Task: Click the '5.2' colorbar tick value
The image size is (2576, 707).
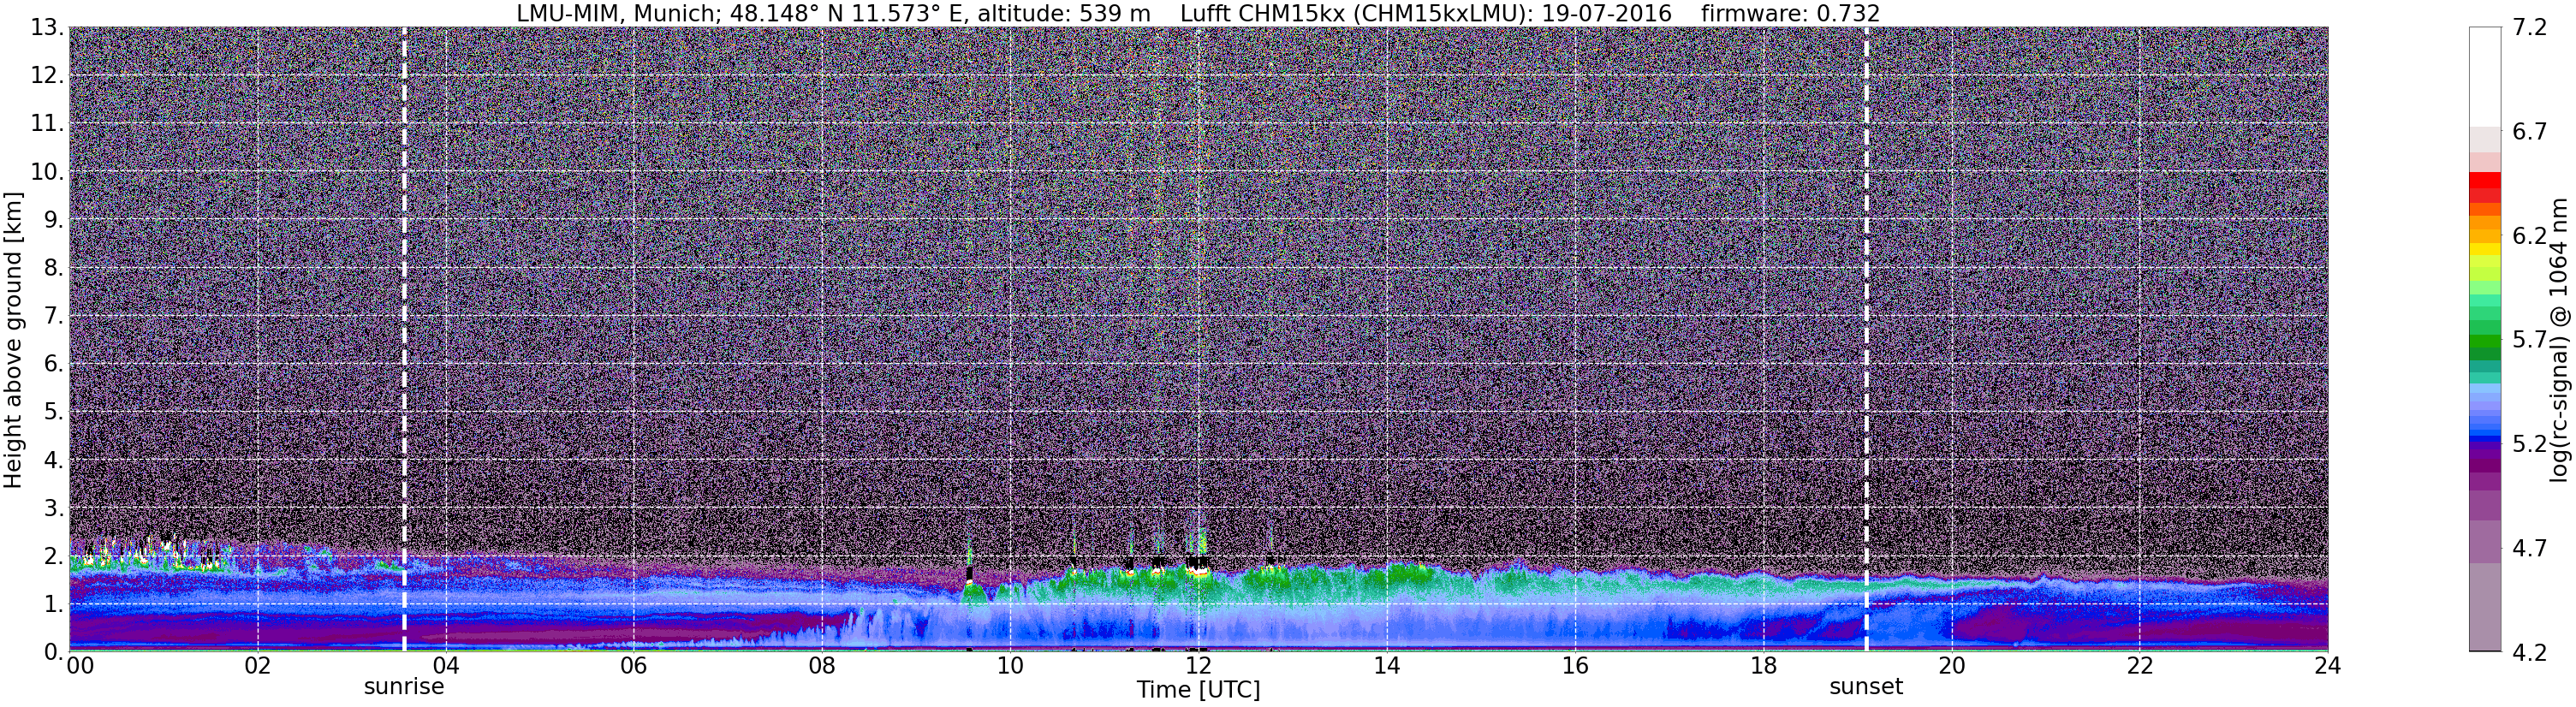Action: [x=2529, y=444]
